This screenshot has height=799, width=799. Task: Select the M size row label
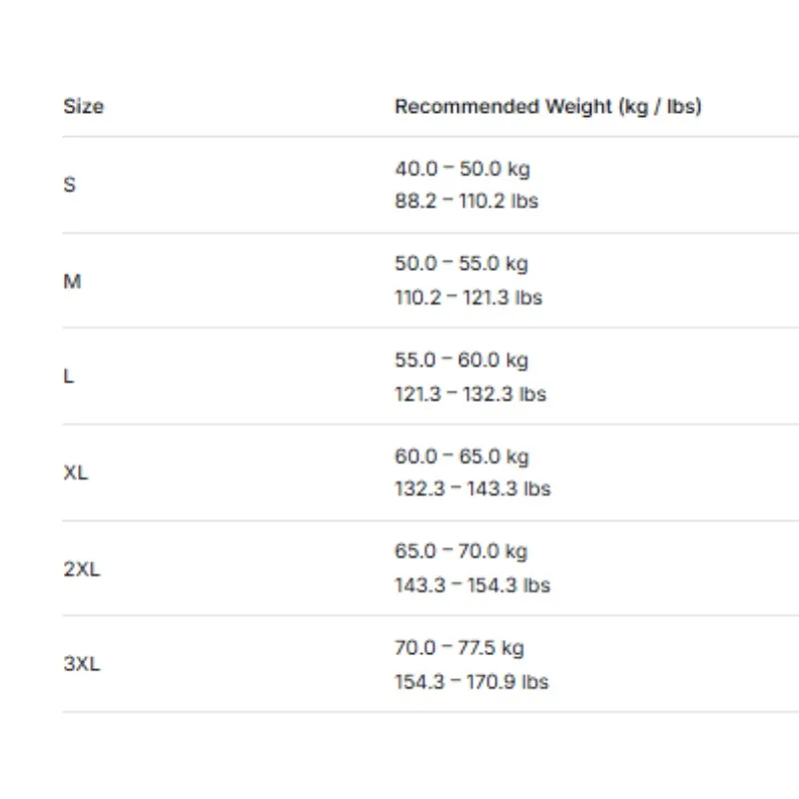coord(72,282)
